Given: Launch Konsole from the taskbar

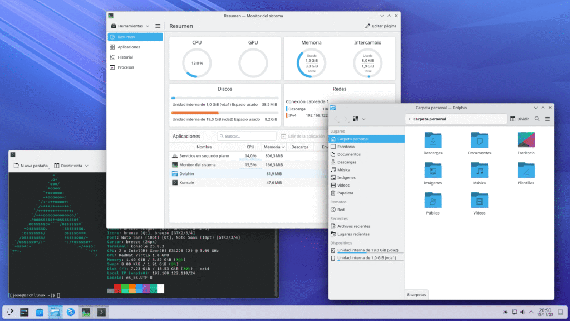Looking at the screenshot, I should point(101,312).
